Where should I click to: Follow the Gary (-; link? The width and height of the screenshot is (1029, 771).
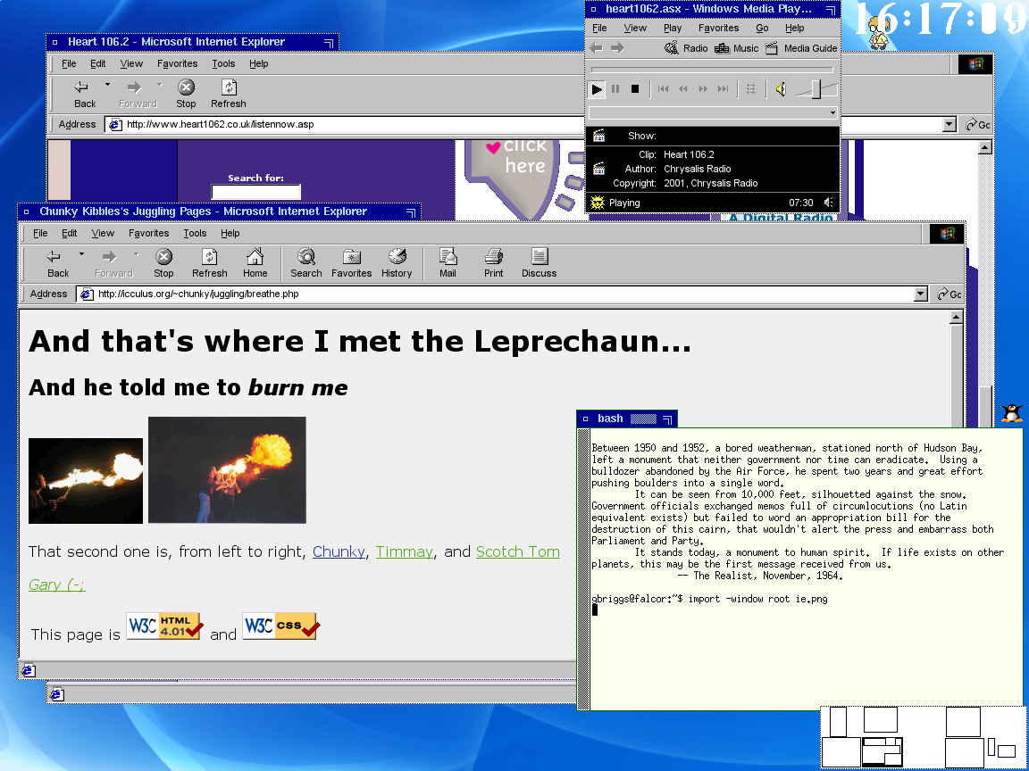[x=57, y=584]
